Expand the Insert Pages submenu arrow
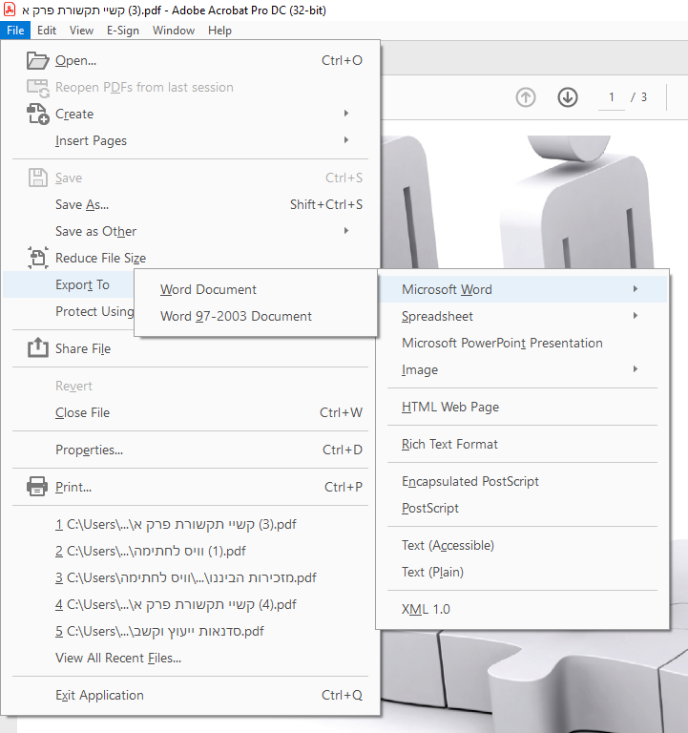Screen dimensions: 688x733 pos(346,139)
